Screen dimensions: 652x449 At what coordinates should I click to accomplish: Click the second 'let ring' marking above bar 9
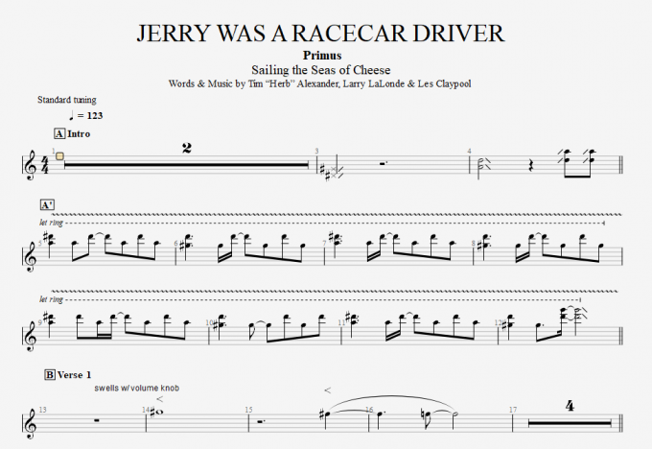tap(51, 299)
